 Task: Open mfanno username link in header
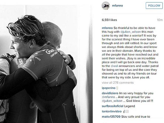117,6
